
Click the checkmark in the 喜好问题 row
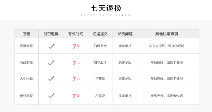point(51,96)
